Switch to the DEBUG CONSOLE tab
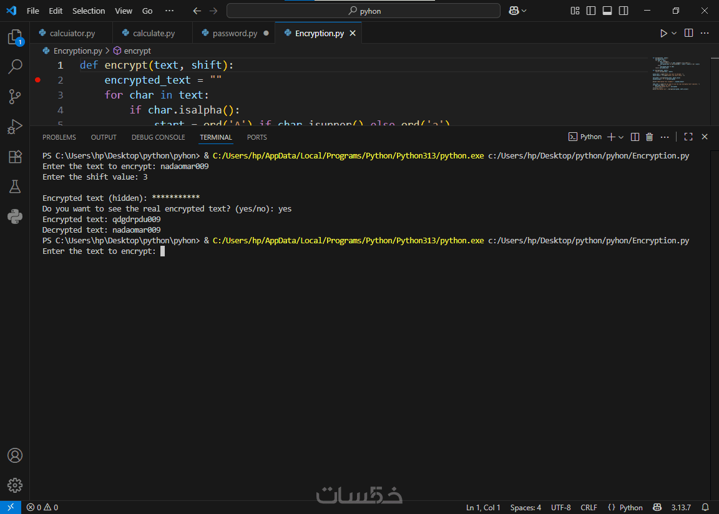This screenshot has width=719, height=514. click(x=158, y=137)
